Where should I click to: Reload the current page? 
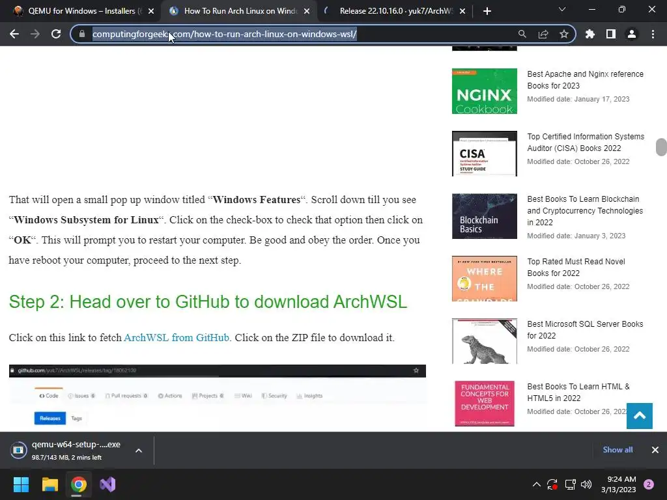(x=56, y=34)
